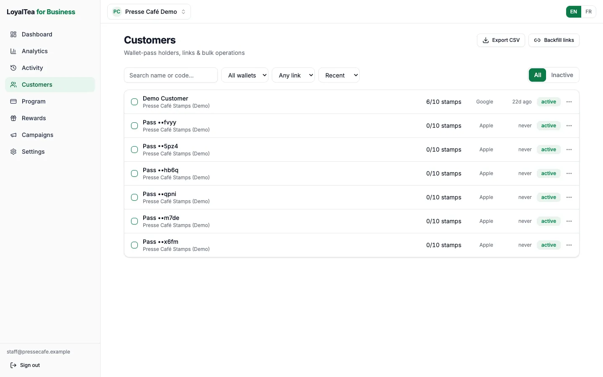
Task: Open the Dashboard grid icon in sidebar
Action: coord(13,34)
